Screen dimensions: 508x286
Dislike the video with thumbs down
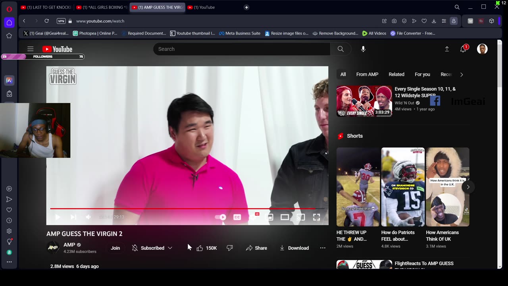point(229,248)
